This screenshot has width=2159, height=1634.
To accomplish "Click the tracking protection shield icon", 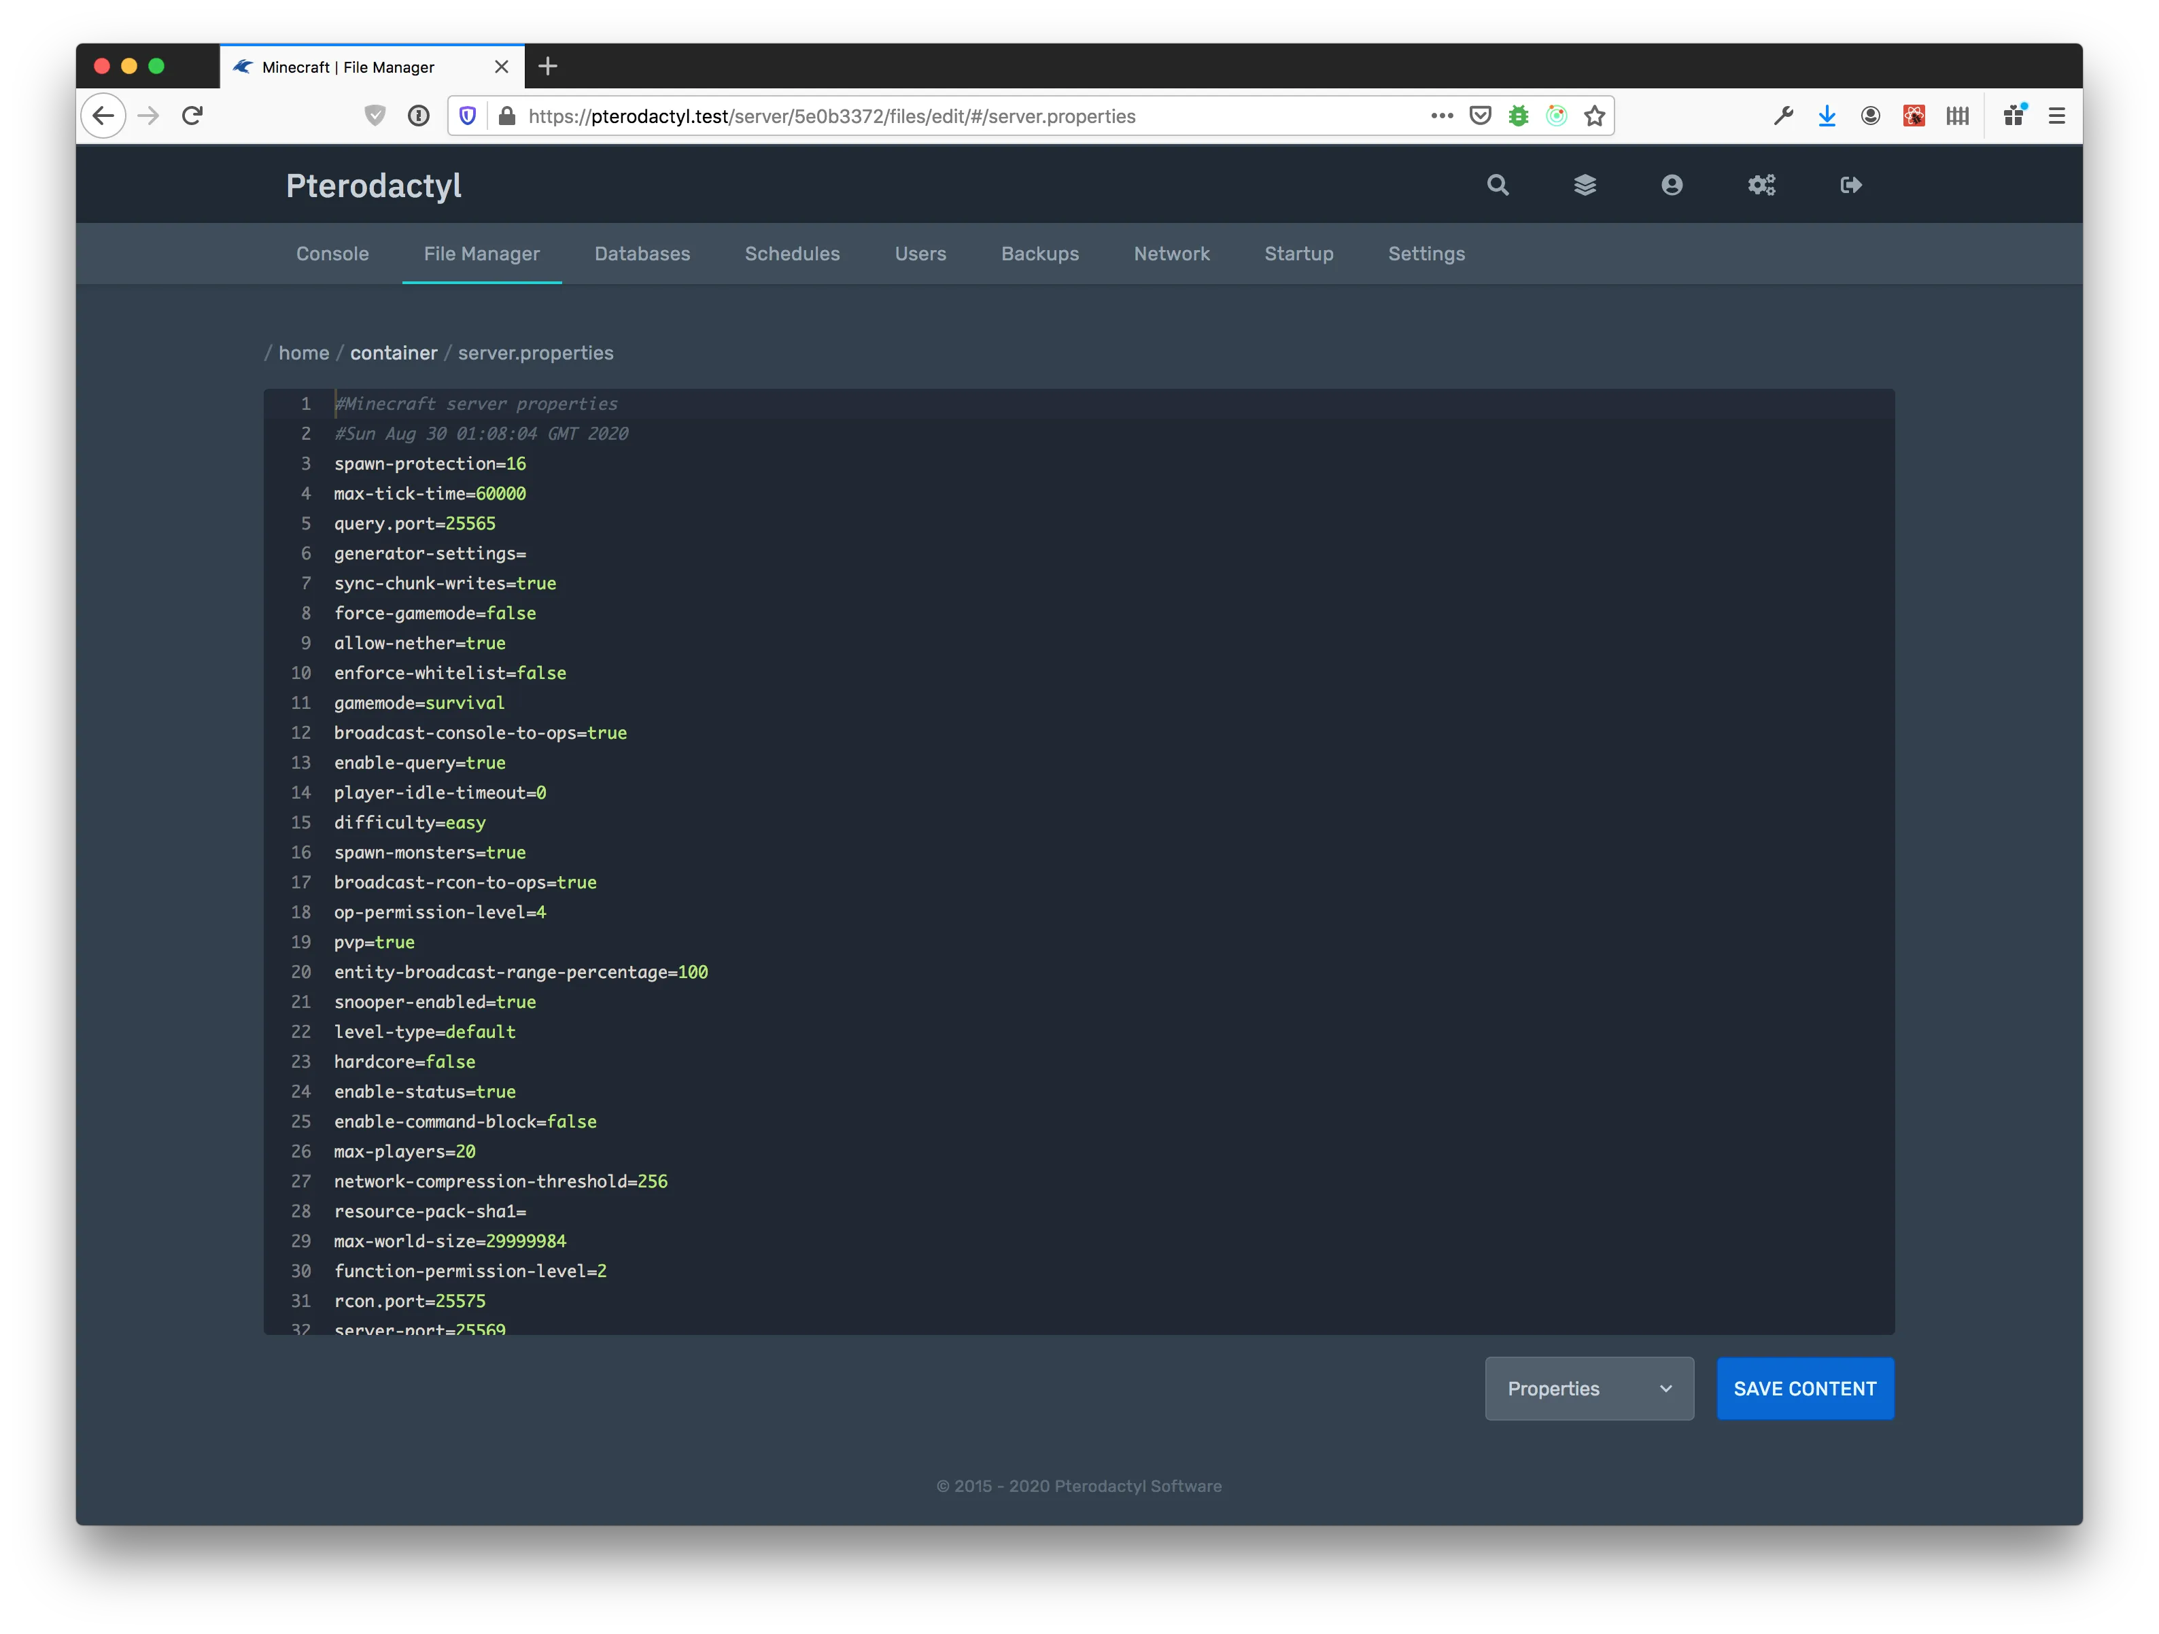I will tap(468, 115).
